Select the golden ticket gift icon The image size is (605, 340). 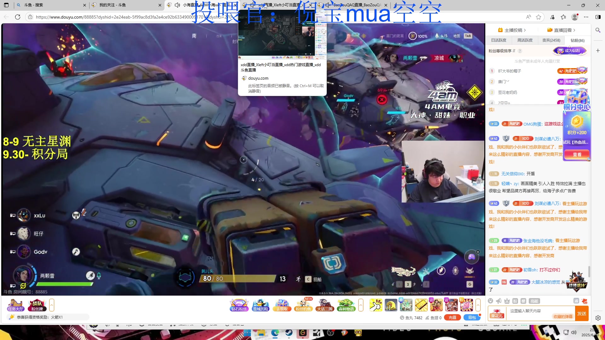pos(421,305)
